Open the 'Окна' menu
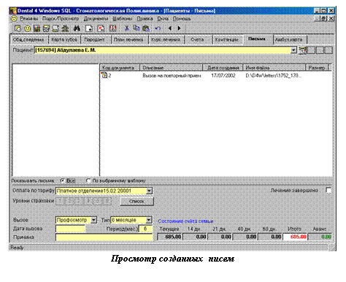Image resolution: width=346 pixels, height=282 pixels. tap(163, 18)
